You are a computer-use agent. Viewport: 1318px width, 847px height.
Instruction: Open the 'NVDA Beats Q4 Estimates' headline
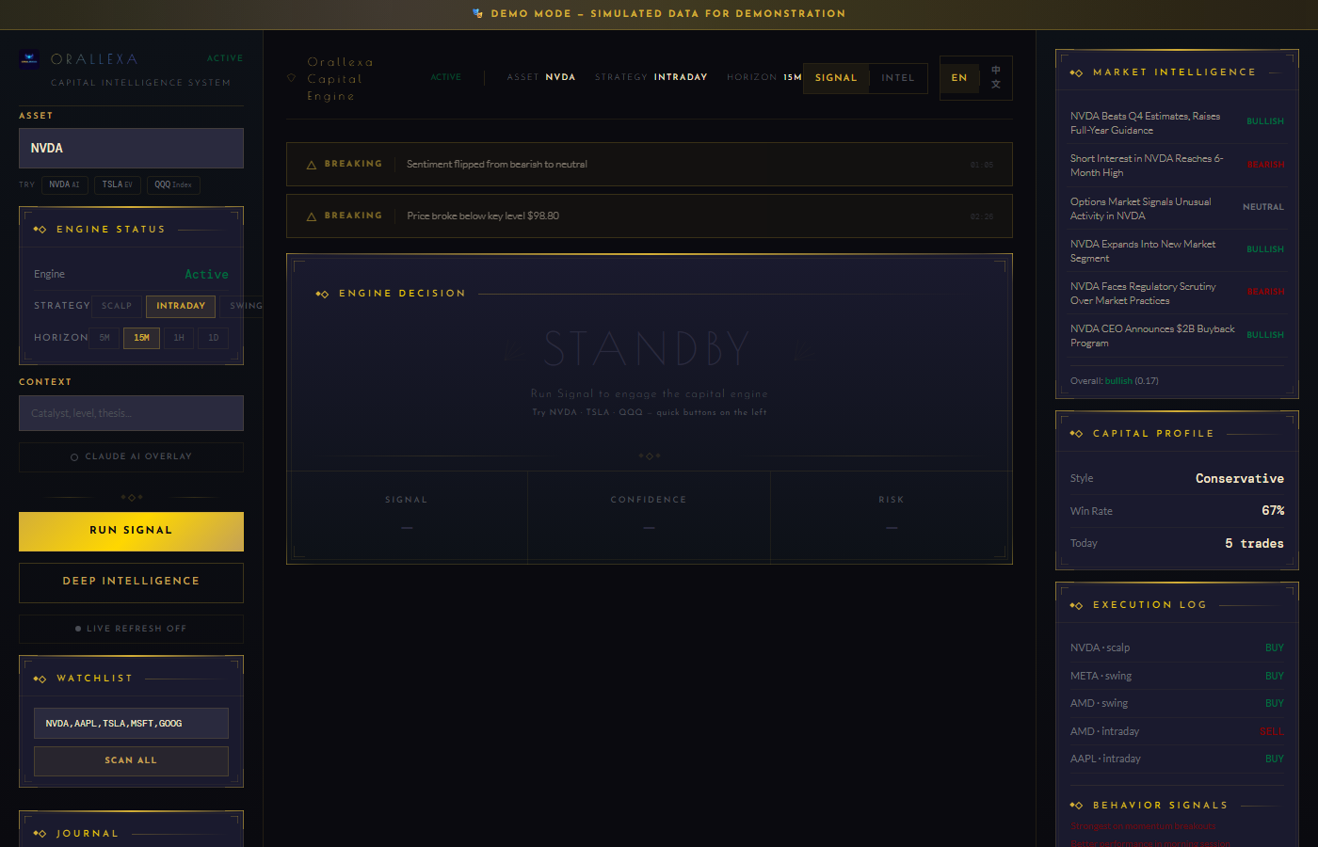[x=1145, y=123]
